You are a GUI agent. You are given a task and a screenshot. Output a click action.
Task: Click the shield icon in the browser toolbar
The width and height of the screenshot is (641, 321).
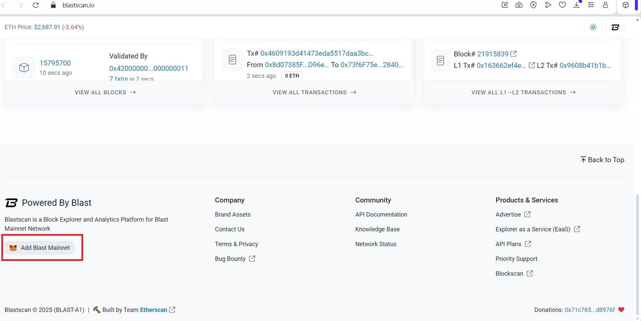click(x=533, y=5)
